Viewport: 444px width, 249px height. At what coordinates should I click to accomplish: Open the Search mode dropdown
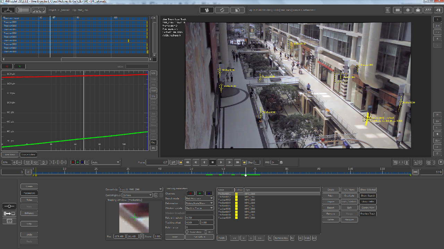tap(199, 198)
